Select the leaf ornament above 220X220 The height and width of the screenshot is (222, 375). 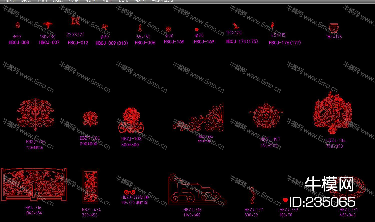click(75, 21)
